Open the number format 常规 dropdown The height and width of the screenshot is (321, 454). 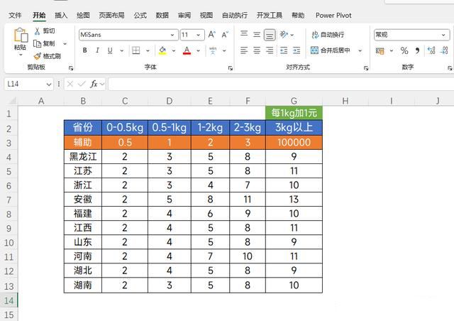tap(443, 35)
